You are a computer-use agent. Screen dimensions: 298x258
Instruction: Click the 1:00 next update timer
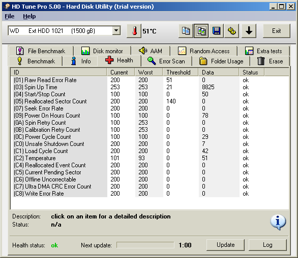[185, 245]
